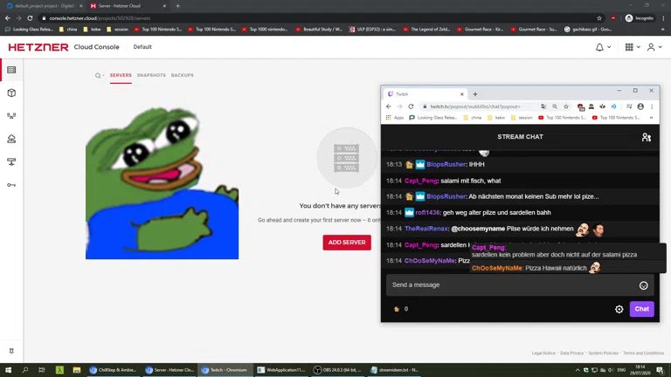The height and width of the screenshot is (377, 671).
Task: Open Floating IPs icon in sidebar
Action: 11,139
